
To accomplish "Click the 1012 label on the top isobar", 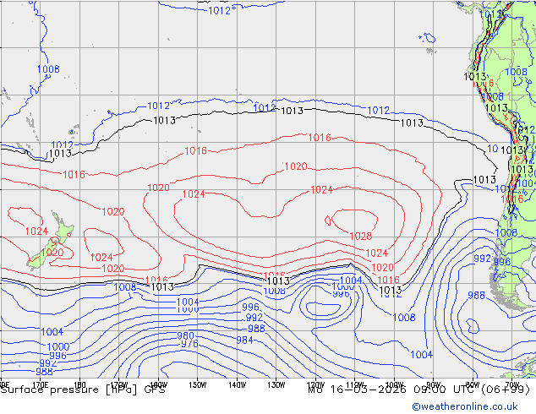I will [220, 11].
